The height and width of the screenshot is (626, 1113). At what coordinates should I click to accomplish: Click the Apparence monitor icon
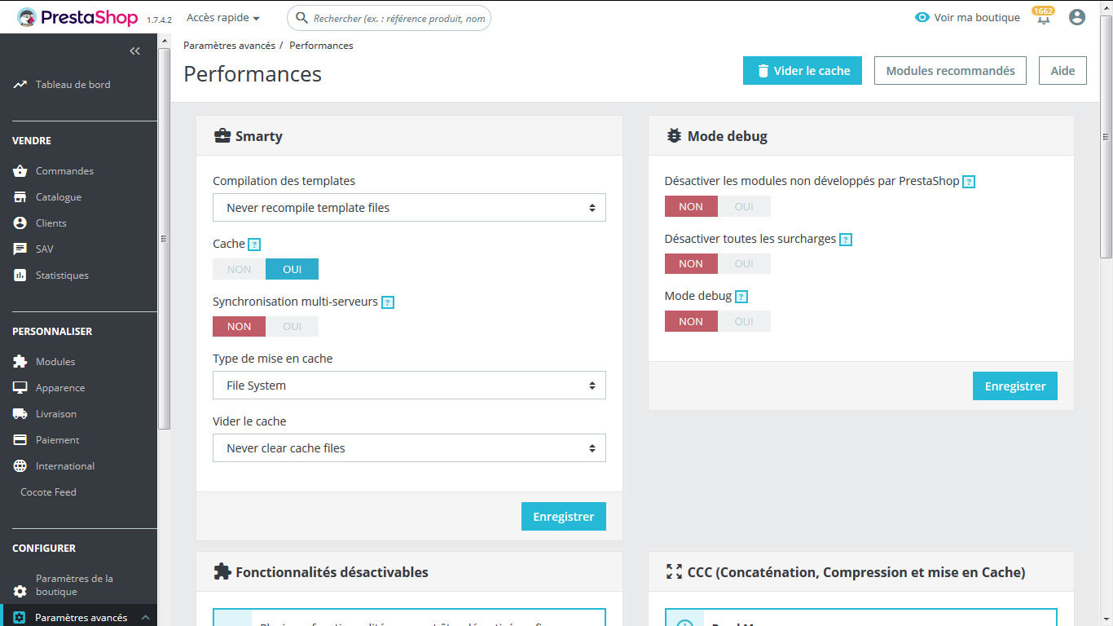(x=20, y=388)
